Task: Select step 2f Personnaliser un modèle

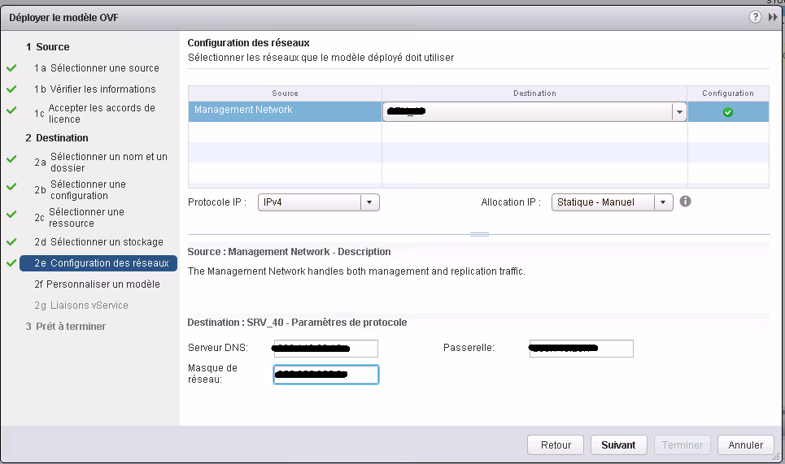Action: (102, 284)
